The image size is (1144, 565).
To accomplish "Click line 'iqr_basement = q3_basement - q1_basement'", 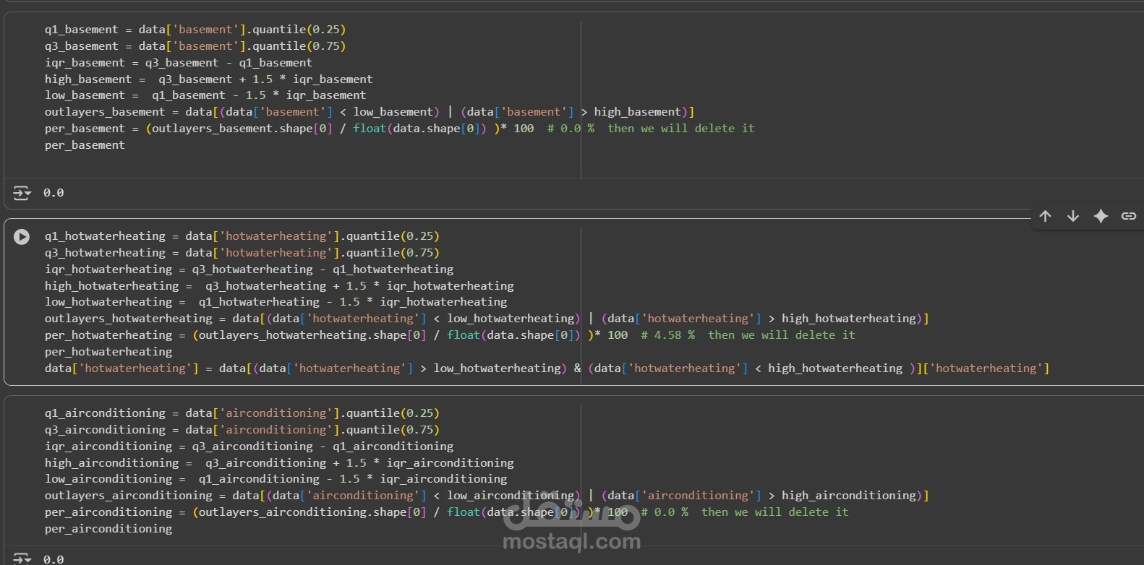I will [x=179, y=63].
